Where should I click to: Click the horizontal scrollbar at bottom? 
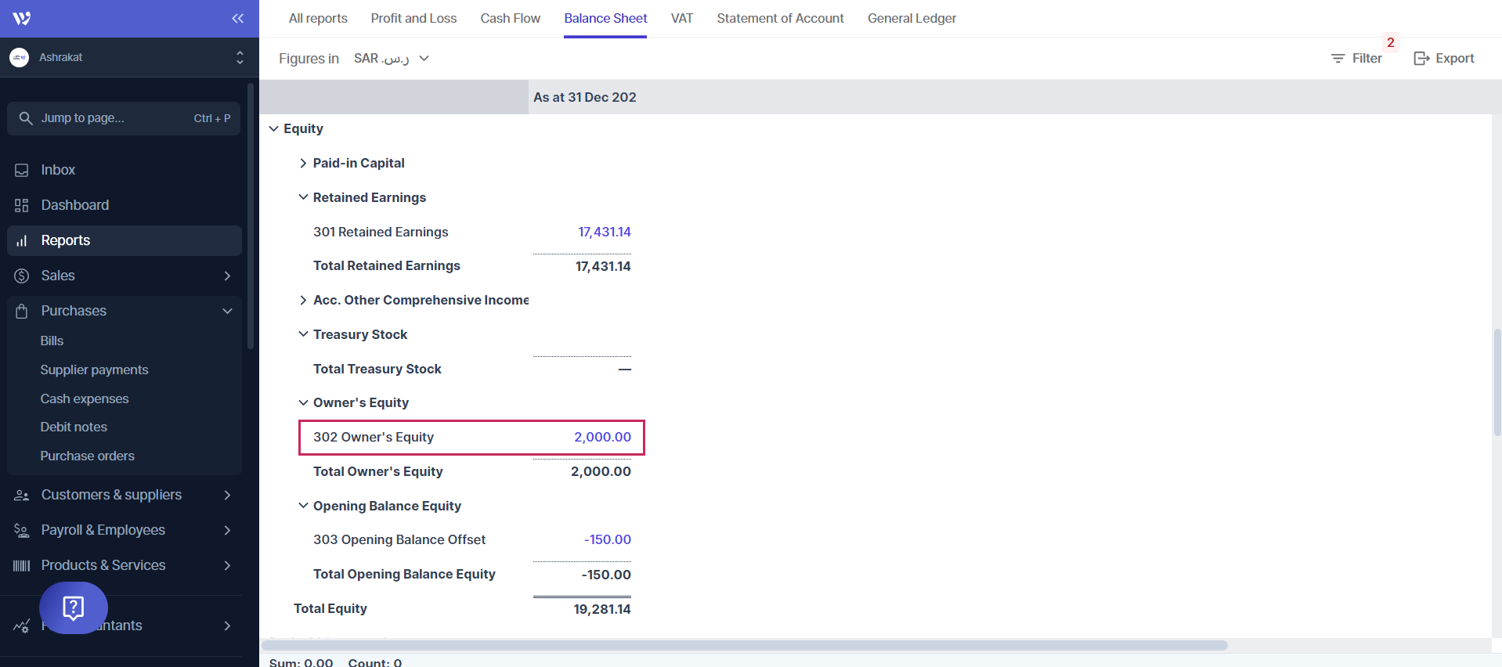(x=744, y=646)
